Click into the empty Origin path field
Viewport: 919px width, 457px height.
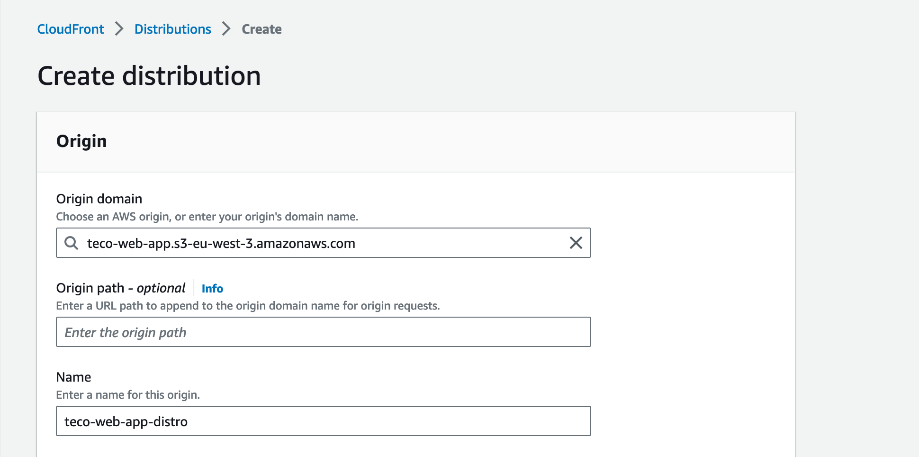(x=323, y=332)
